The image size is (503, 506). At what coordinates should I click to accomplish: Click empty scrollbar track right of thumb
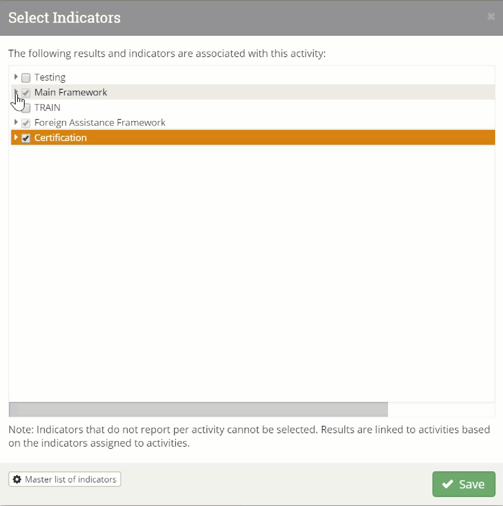(441, 410)
